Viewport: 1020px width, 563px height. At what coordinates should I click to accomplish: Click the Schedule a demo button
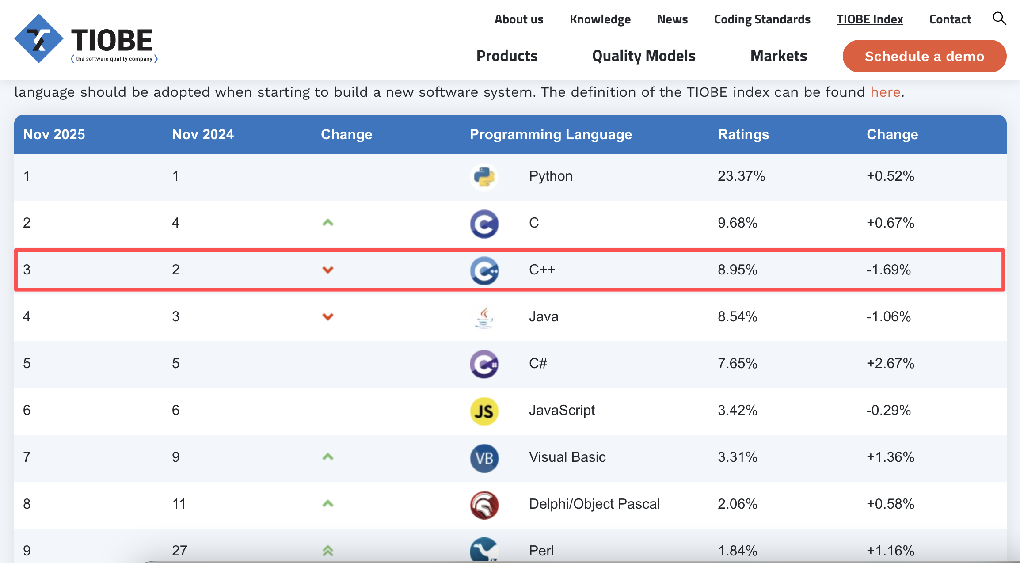point(925,56)
